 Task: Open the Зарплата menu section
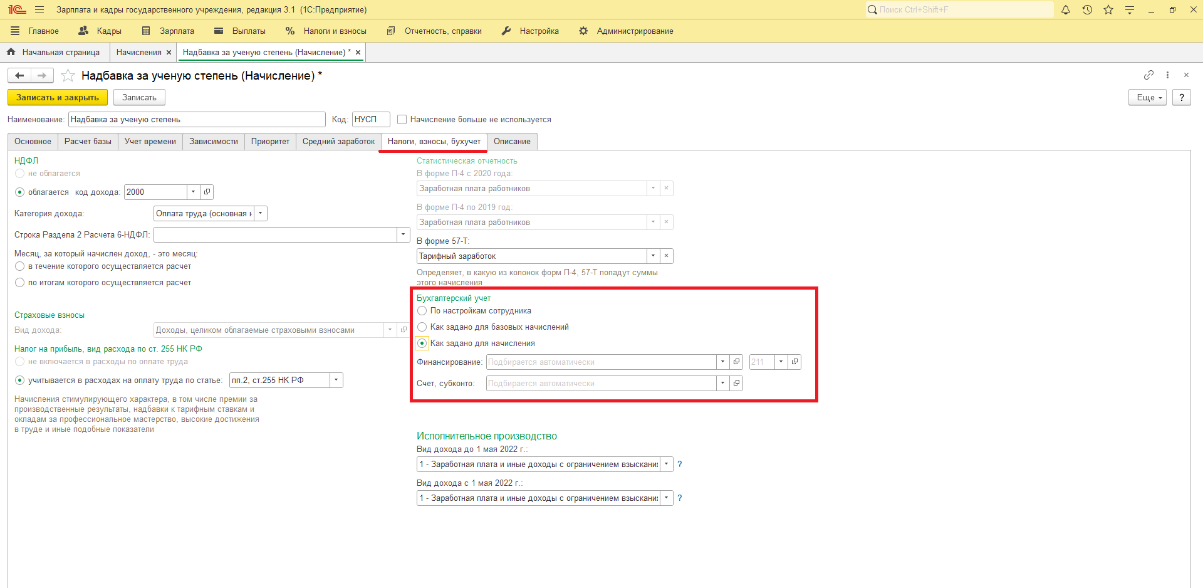click(x=168, y=31)
